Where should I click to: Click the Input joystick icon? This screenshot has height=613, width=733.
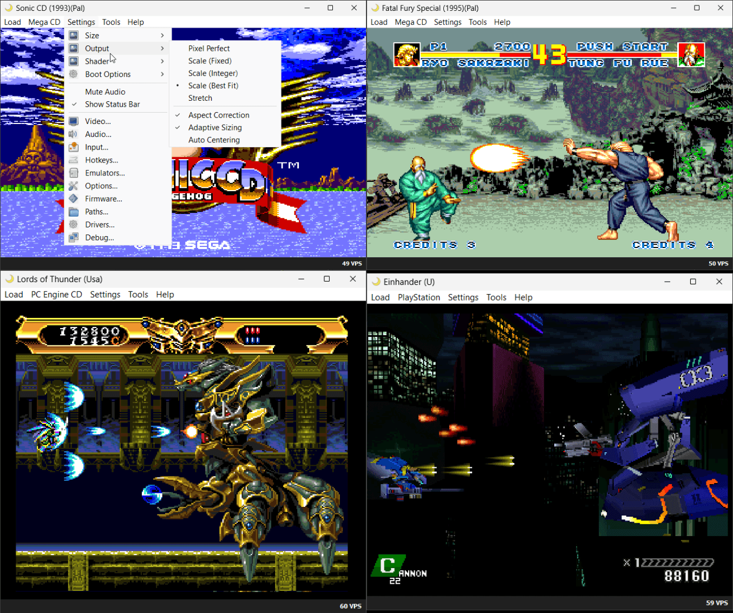tap(74, 147)
